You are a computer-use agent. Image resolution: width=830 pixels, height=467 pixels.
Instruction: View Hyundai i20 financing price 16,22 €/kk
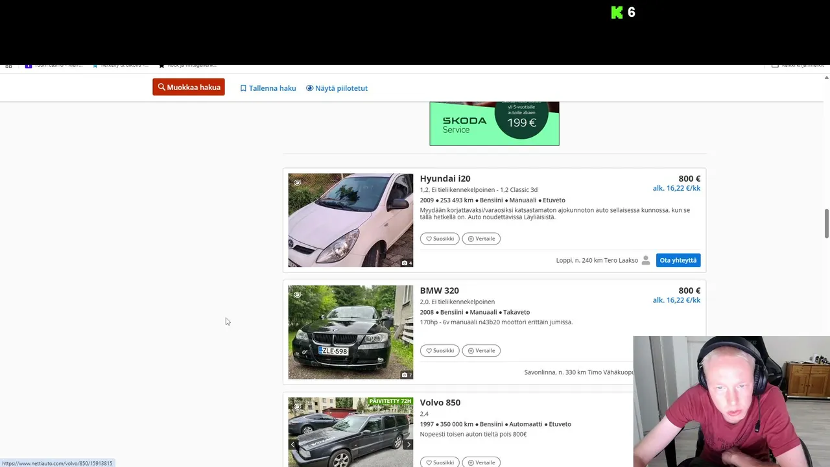tap(676, 188)
